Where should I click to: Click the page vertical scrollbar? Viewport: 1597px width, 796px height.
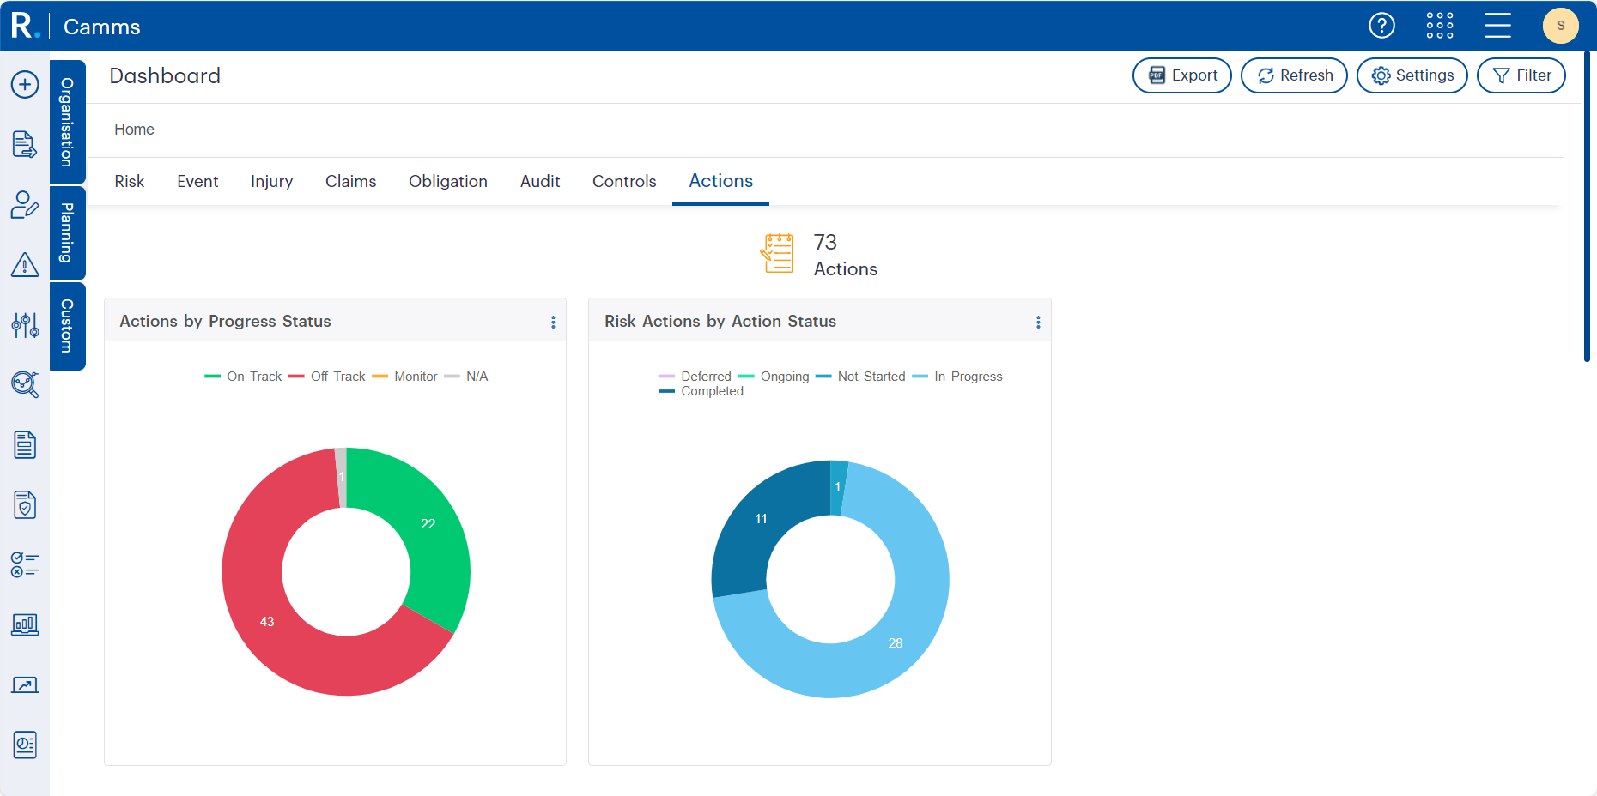tap(1587, 206)
